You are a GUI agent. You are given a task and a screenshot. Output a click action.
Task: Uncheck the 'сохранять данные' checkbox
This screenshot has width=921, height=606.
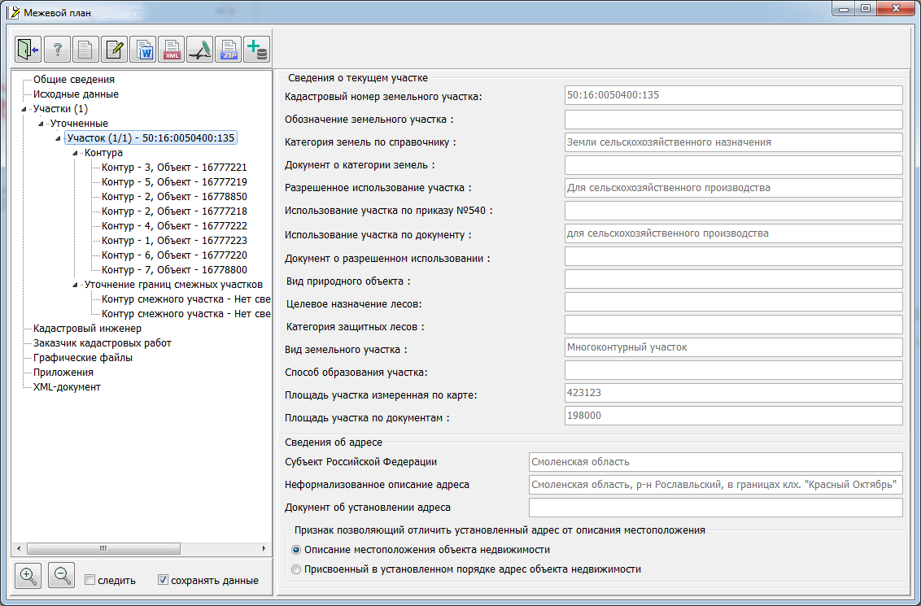point(164,581)
